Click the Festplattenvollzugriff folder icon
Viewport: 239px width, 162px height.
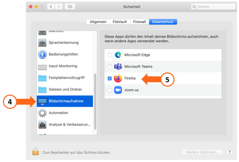click(42, 78)
